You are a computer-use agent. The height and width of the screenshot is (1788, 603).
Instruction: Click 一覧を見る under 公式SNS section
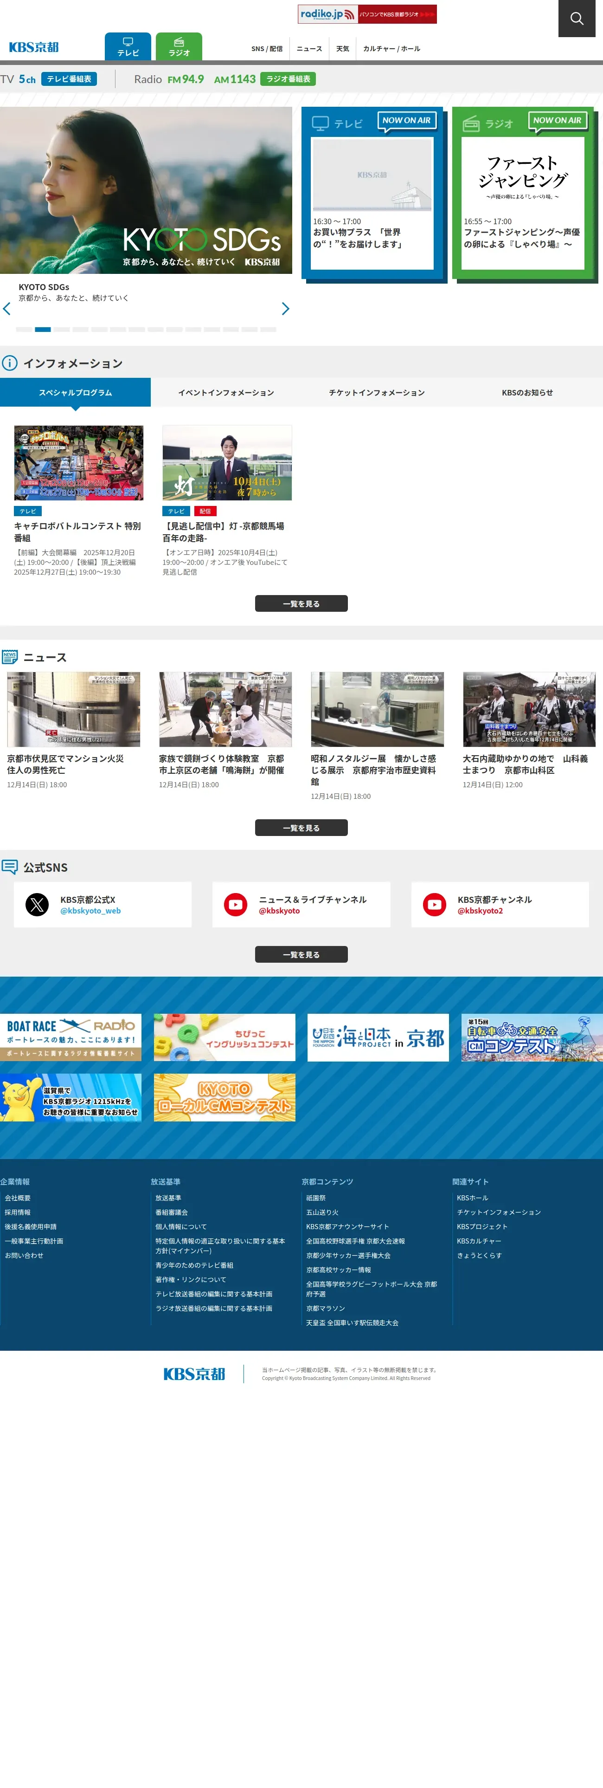[x=301, y=954]
